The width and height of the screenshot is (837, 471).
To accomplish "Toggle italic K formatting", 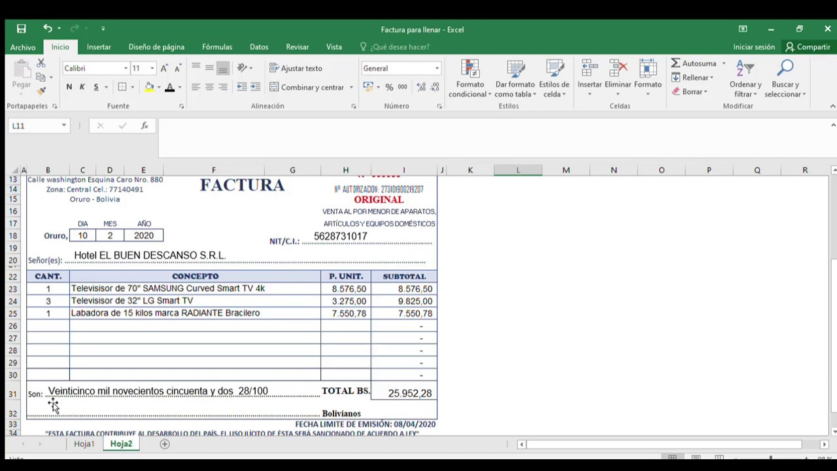I will click(x=82, y=87).
